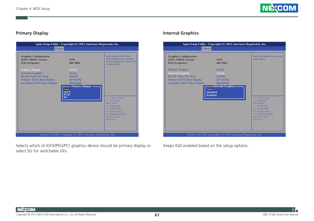This screenshot has width=314, height=221.
Task: Click the NEXCOM logo at top right
Action: 279,8
